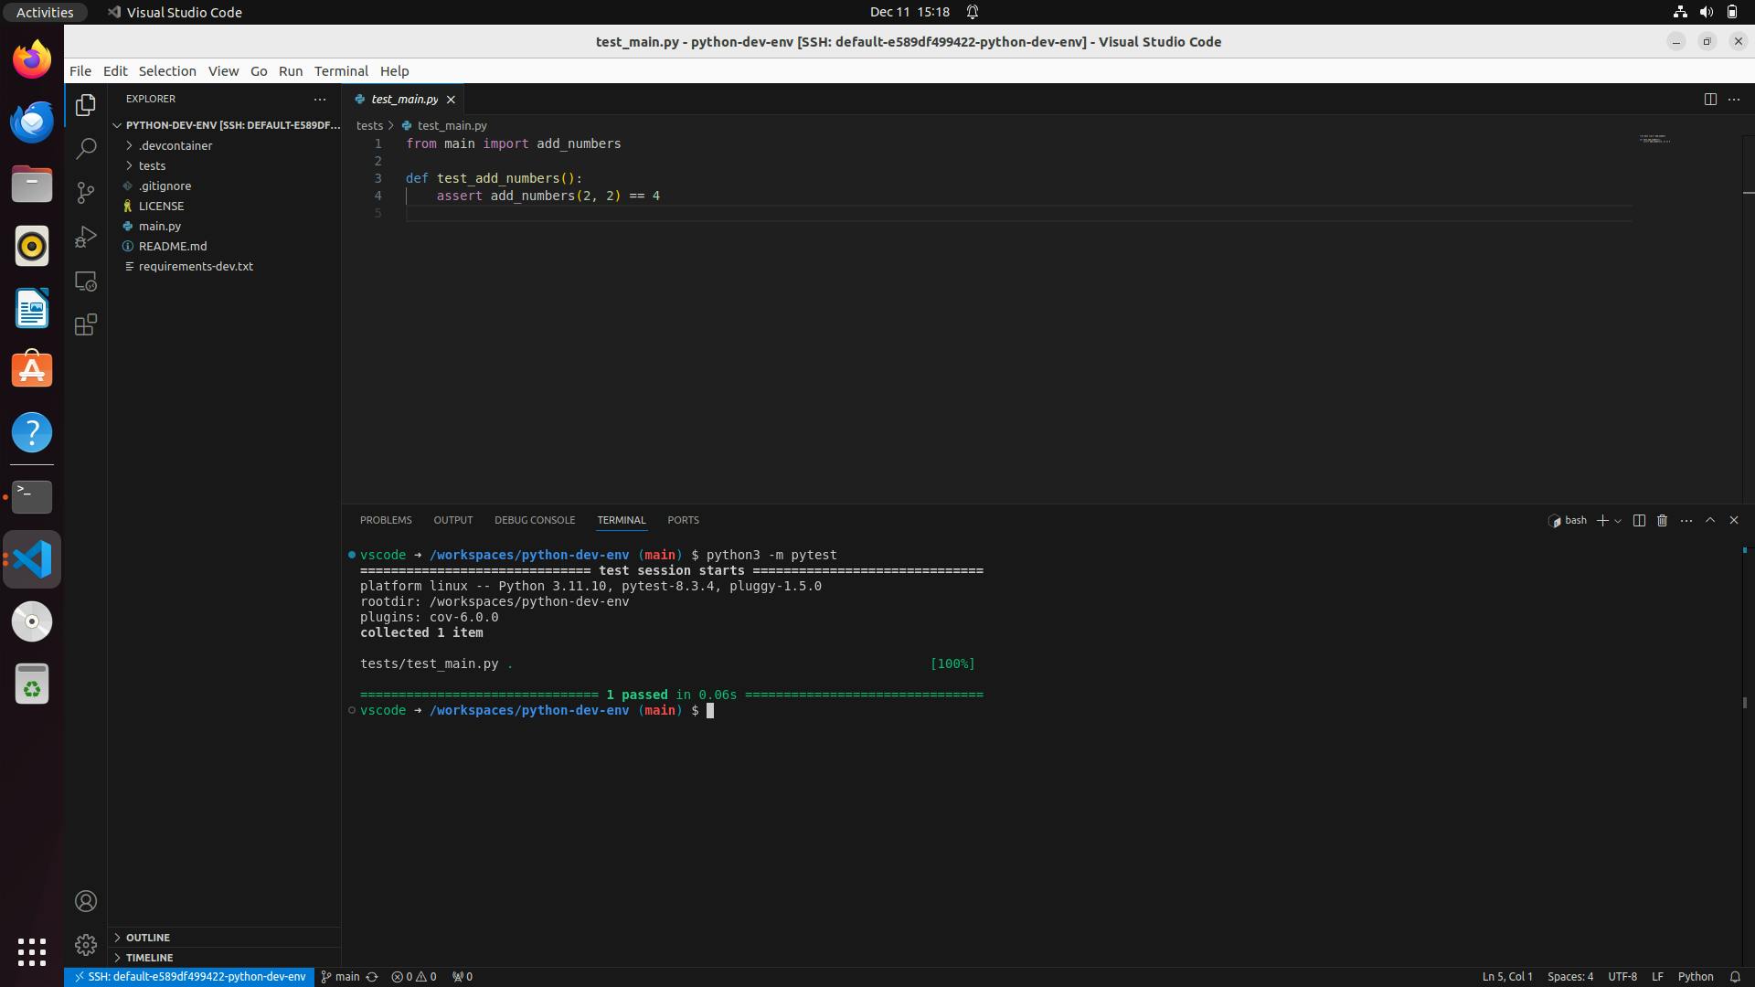Screen dimensions: 1755x987
Task: Switch to the PROBLEMS tab
Action: click(386, 520)
